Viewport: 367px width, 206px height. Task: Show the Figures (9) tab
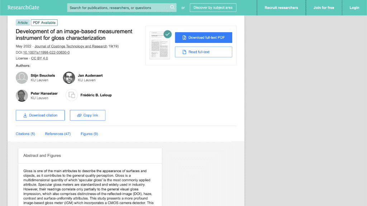(89, 134)
